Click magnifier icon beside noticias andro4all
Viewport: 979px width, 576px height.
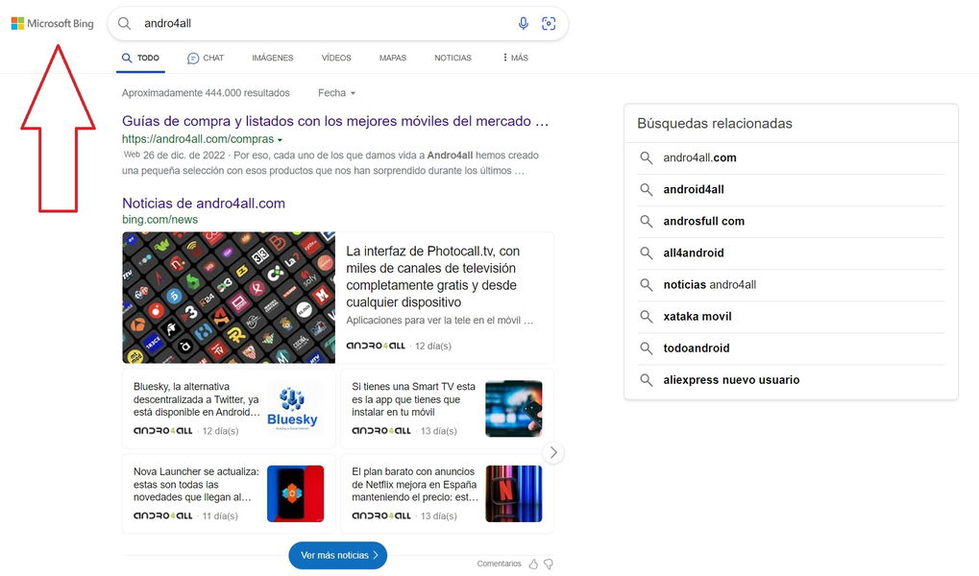pyautogui.click(x=647, y=285)
